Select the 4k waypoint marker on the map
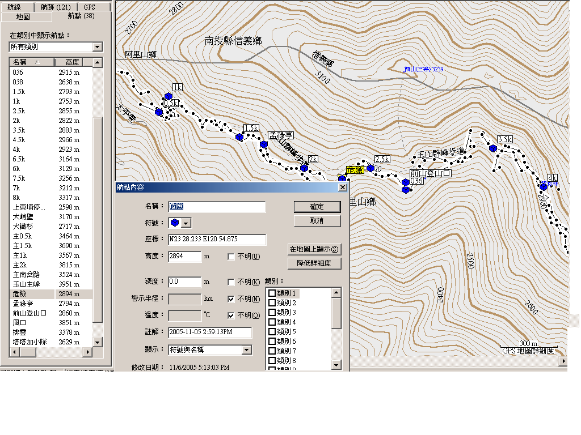This screenshot has height=435, width=581. point(544,187)
